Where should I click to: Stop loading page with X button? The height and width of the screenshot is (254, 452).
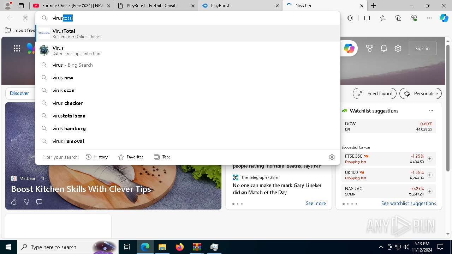click(25, 18)
